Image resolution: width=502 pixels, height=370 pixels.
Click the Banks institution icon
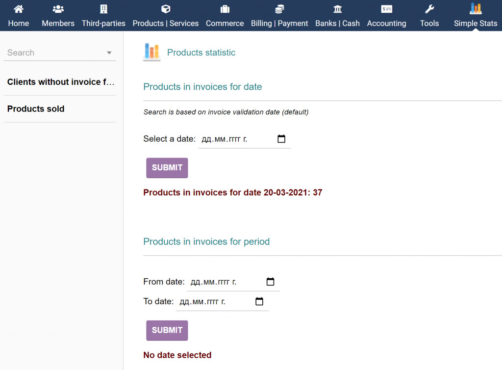click(x=337, y=9)
